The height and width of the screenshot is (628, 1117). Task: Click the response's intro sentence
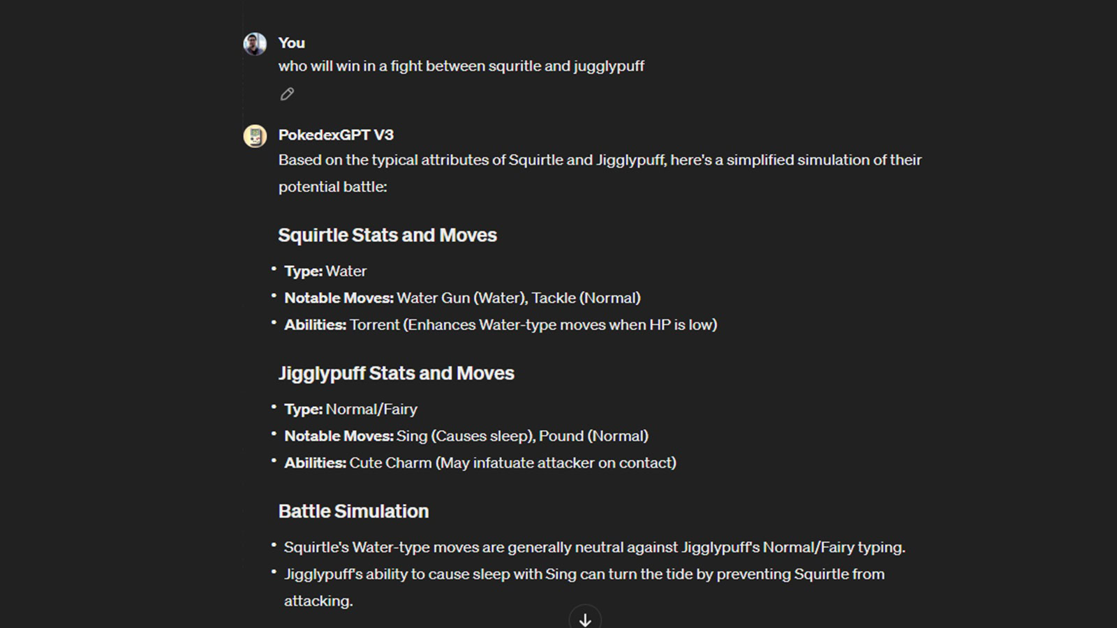tap(600, 160)
